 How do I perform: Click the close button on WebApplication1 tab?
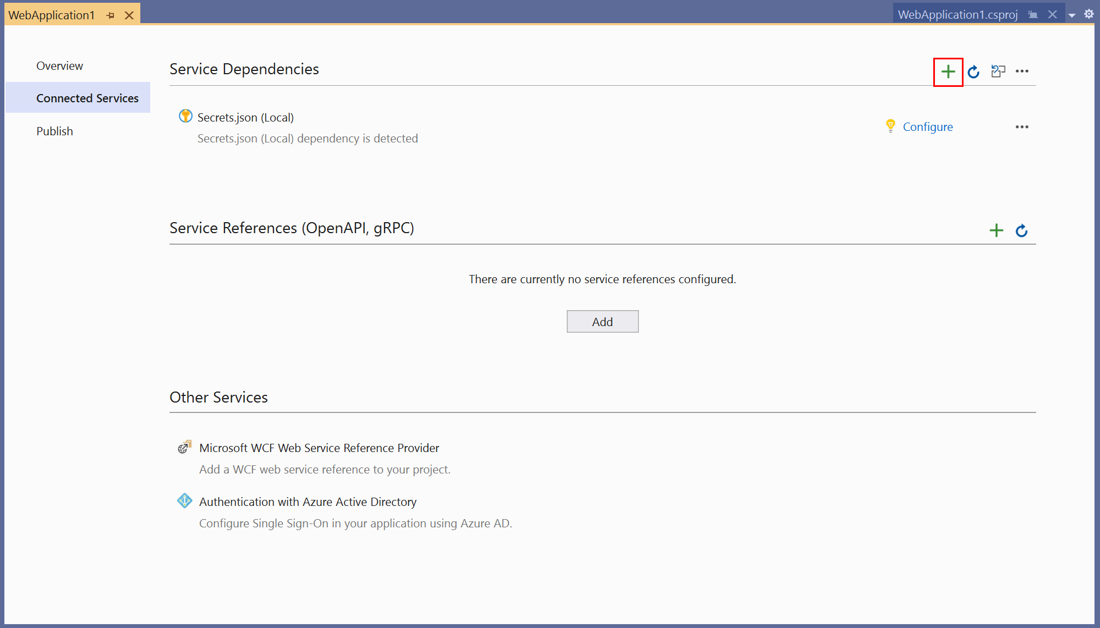pos(130,14)
